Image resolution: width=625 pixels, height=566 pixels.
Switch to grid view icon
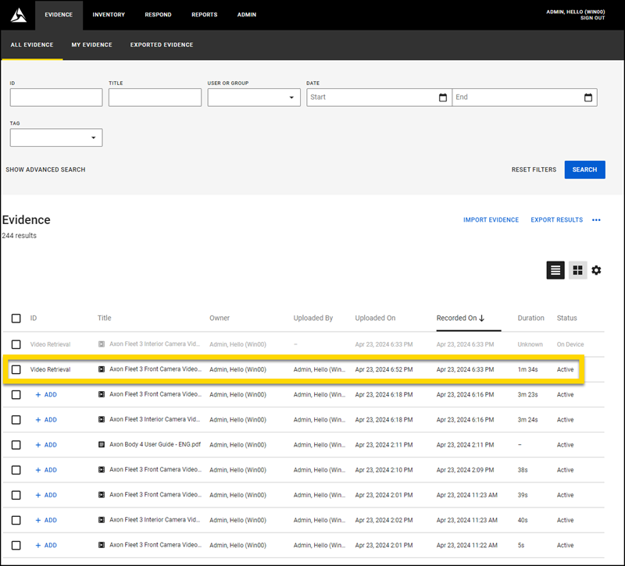(577, 270)
